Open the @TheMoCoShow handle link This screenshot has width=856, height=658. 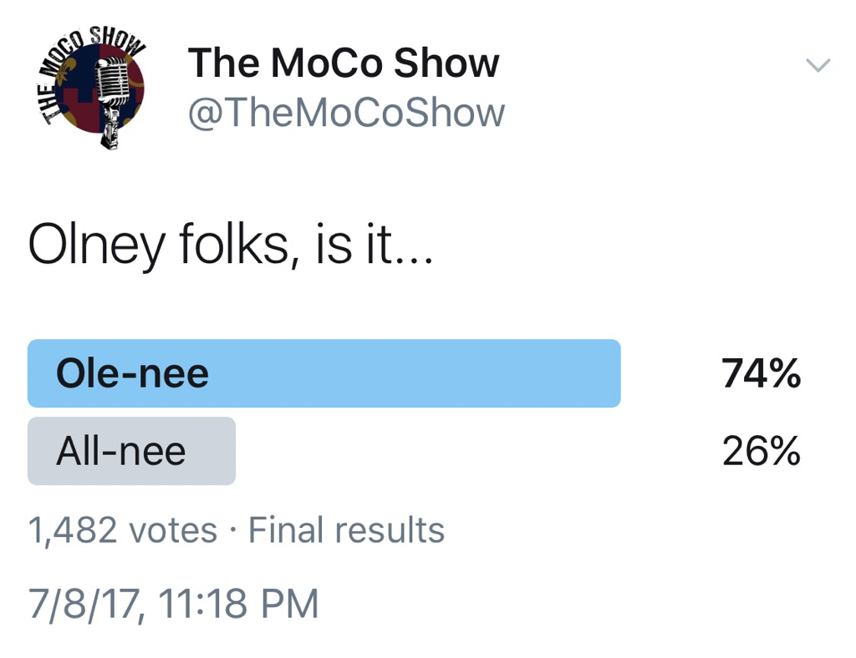tap(346, 114)
